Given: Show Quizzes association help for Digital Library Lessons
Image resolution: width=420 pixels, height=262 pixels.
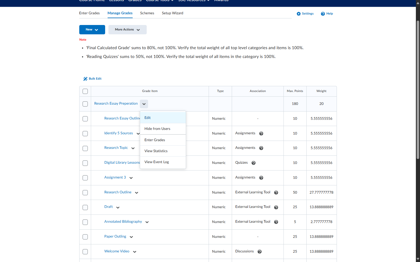Looking at the screenshot, I should (253, 163).
